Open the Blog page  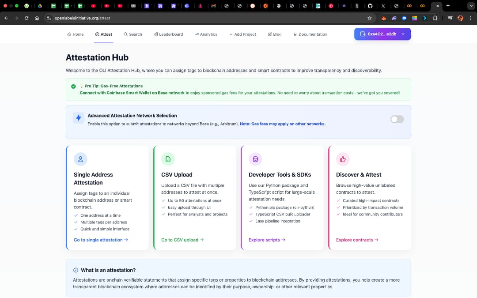[274, 34]
